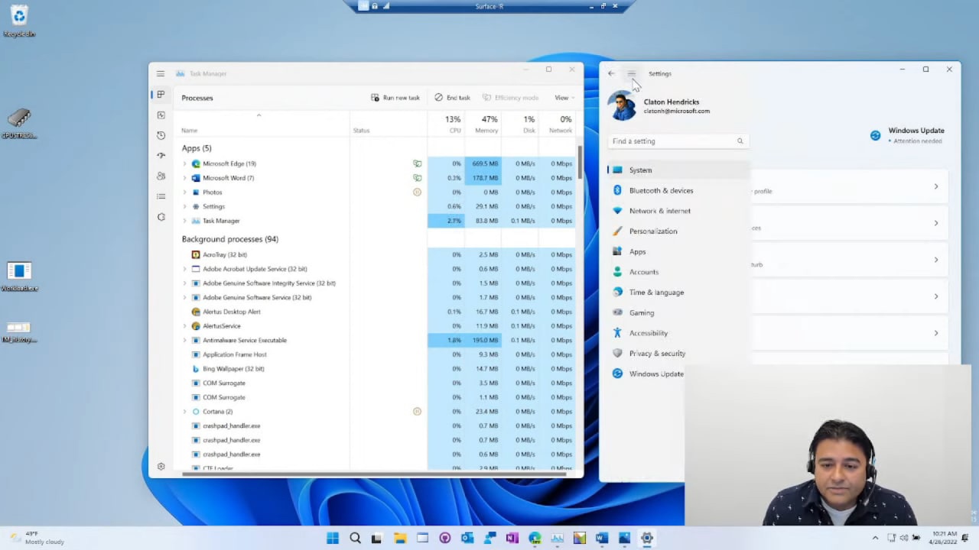Click Run new task button
Image resolution: width=979 pixels, height=550 pixels.
coord(395,98)
